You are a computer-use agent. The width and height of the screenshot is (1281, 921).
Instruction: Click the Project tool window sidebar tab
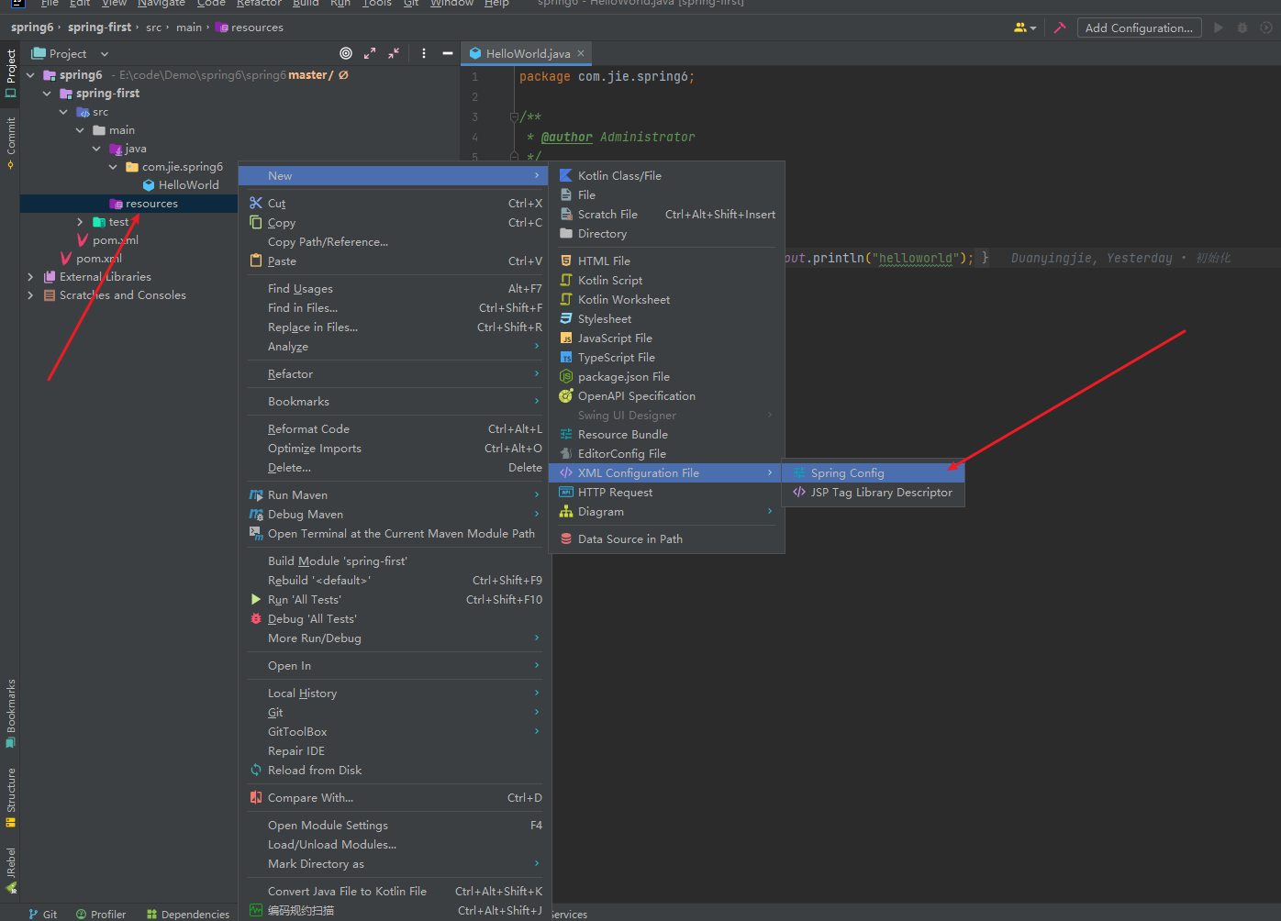[10, 73]
